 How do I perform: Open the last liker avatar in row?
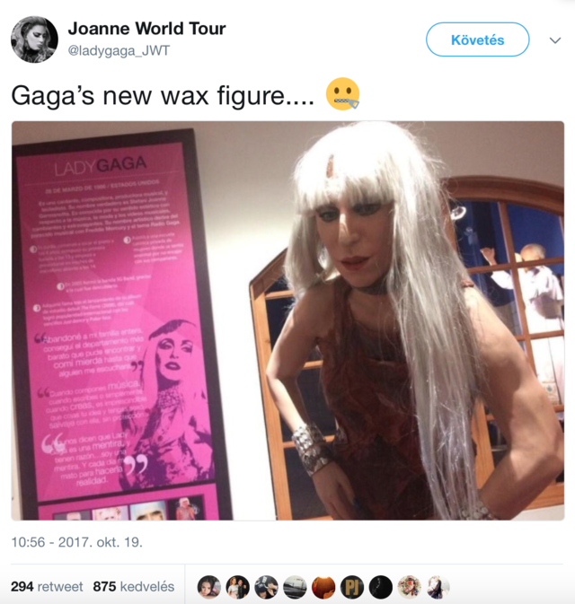(438, 587)
